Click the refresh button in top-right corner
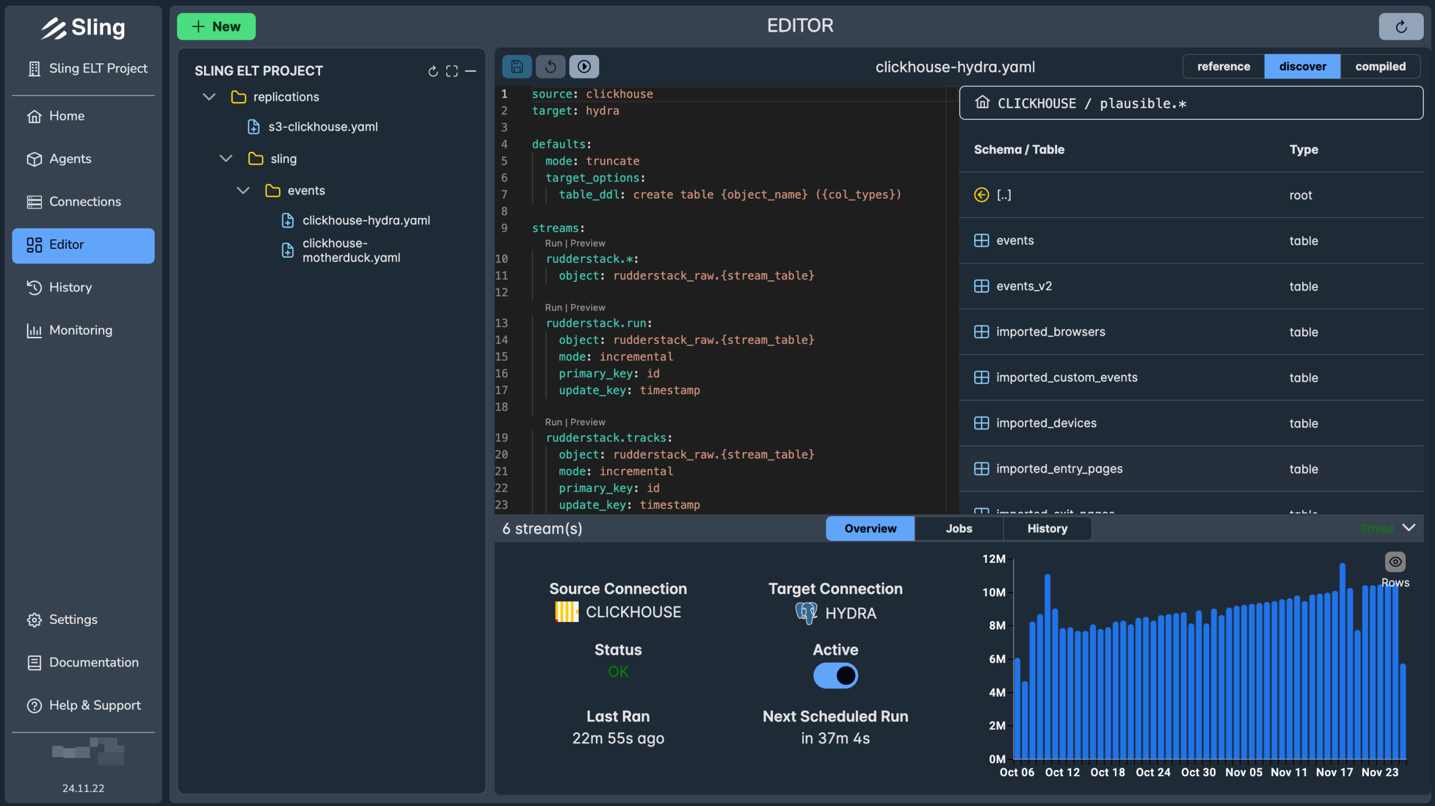The width and height of the screenshot is (1435, 806). tap(1401, 26)
